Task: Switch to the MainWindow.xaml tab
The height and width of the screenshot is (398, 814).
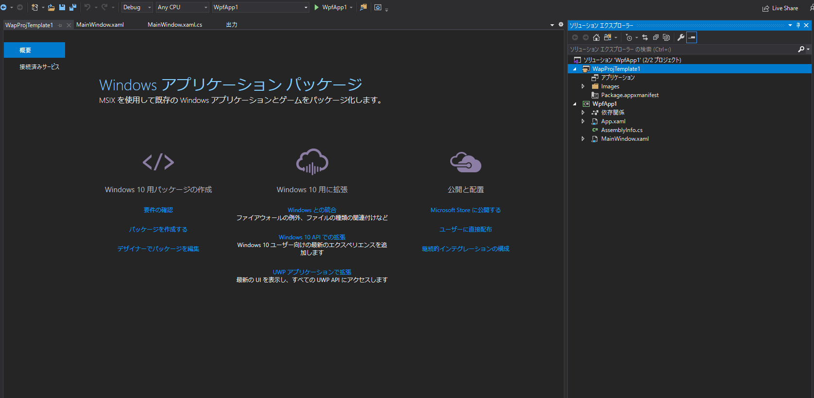Action: tap(100, 25)
